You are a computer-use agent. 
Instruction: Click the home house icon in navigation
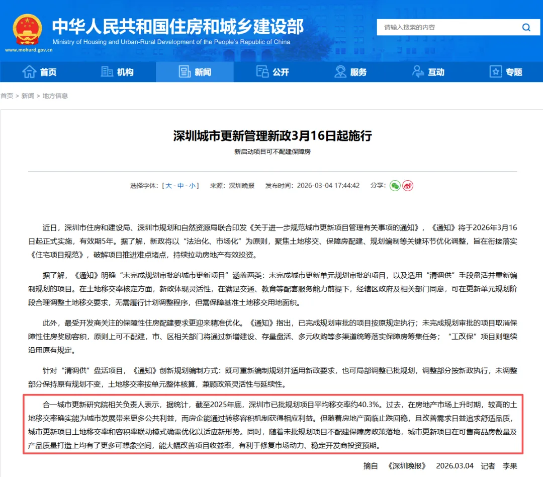29,72
